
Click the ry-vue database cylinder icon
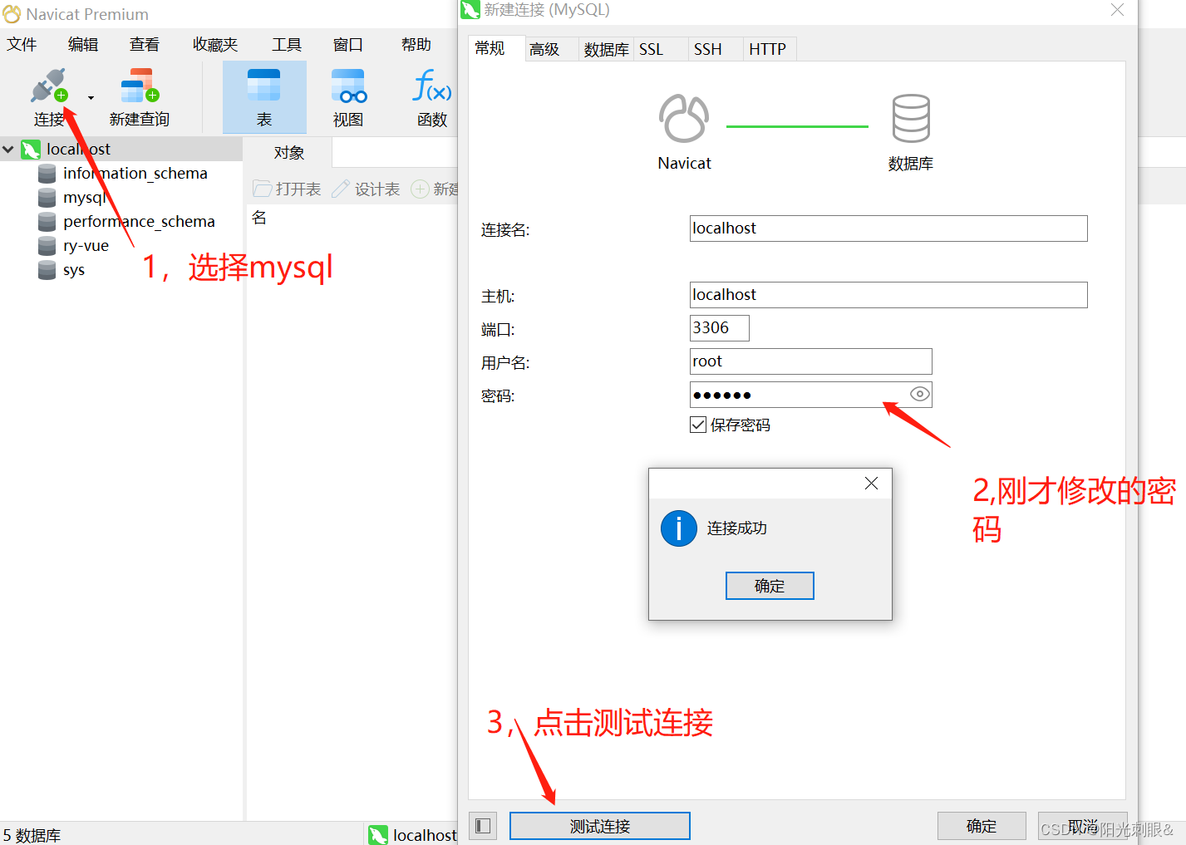[x=47, y=246]
